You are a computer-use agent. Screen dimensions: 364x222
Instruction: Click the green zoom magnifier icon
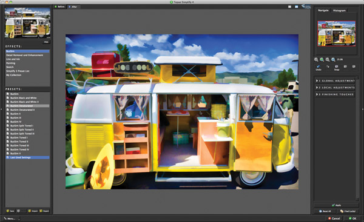click(x=322, y=60)
